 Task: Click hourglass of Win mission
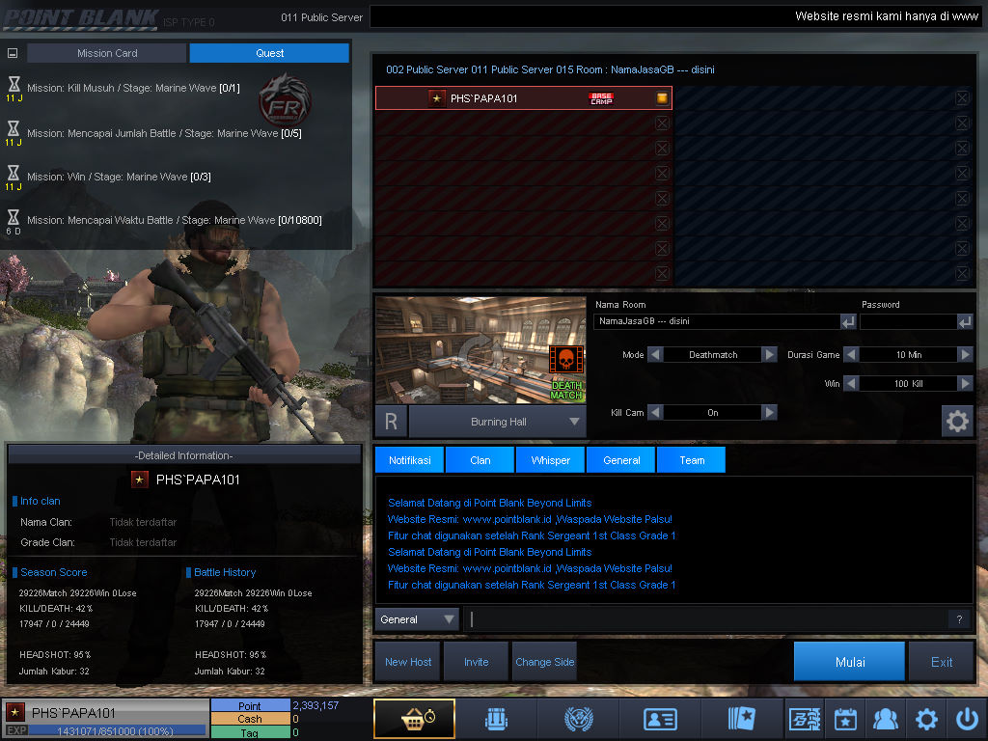[x=14, y=173]
